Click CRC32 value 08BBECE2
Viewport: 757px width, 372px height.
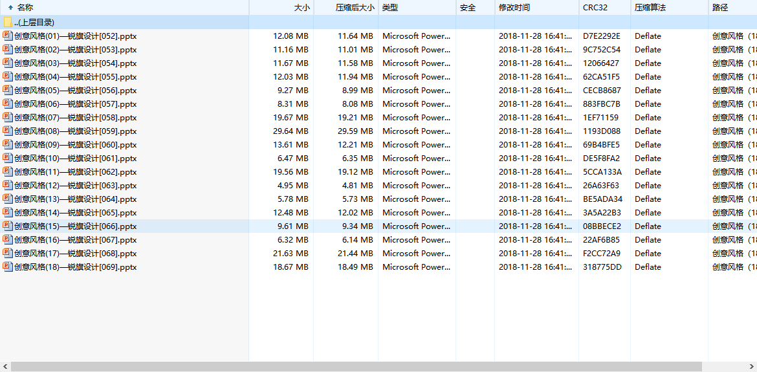(x=602, y=226)
